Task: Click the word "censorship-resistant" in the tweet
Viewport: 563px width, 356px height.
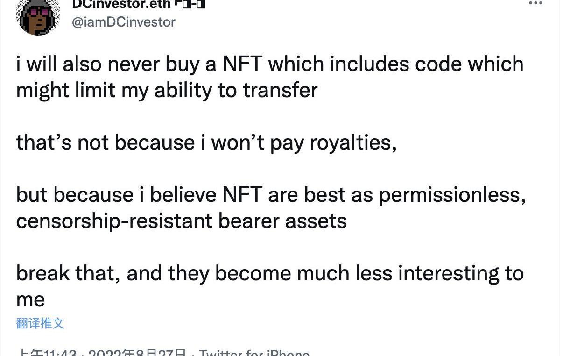Action: point(114,221)
